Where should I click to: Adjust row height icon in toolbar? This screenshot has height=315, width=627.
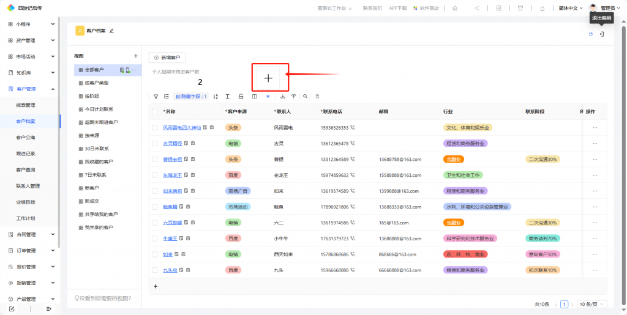pos(227,96)
